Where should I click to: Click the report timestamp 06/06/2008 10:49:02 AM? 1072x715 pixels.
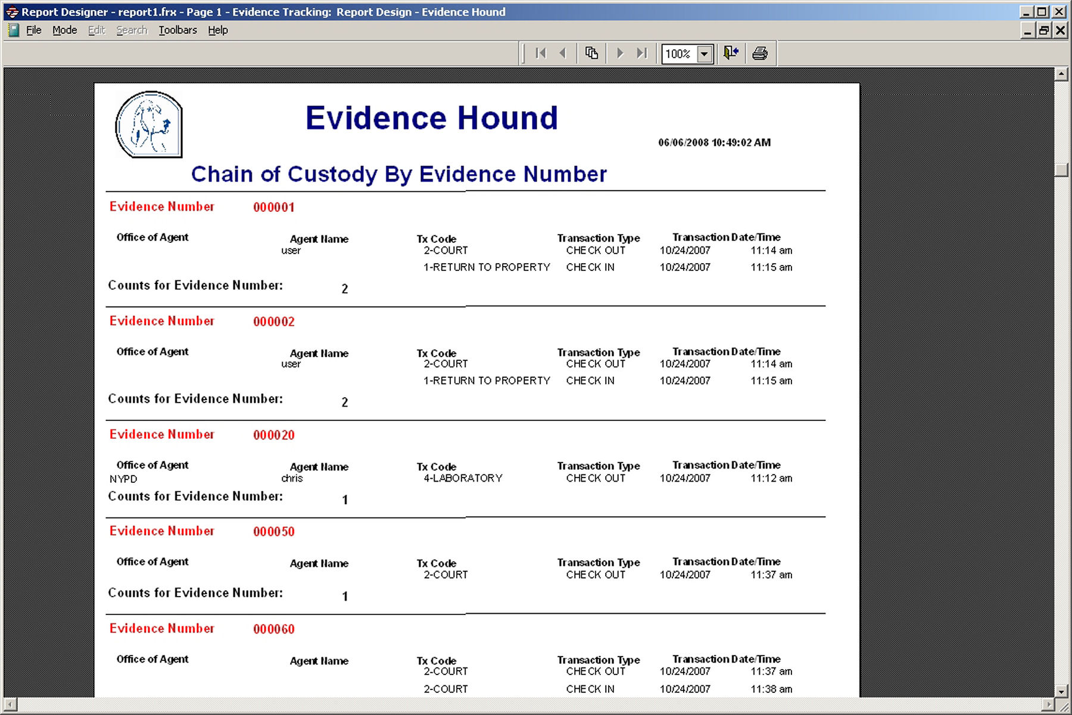point(715,143)
